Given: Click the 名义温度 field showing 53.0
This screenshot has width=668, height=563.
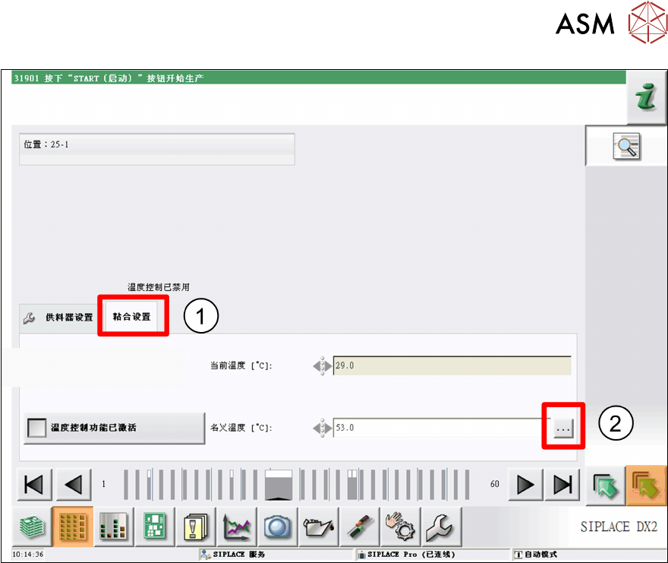Looking at the screenshot, I should (442, 428).
